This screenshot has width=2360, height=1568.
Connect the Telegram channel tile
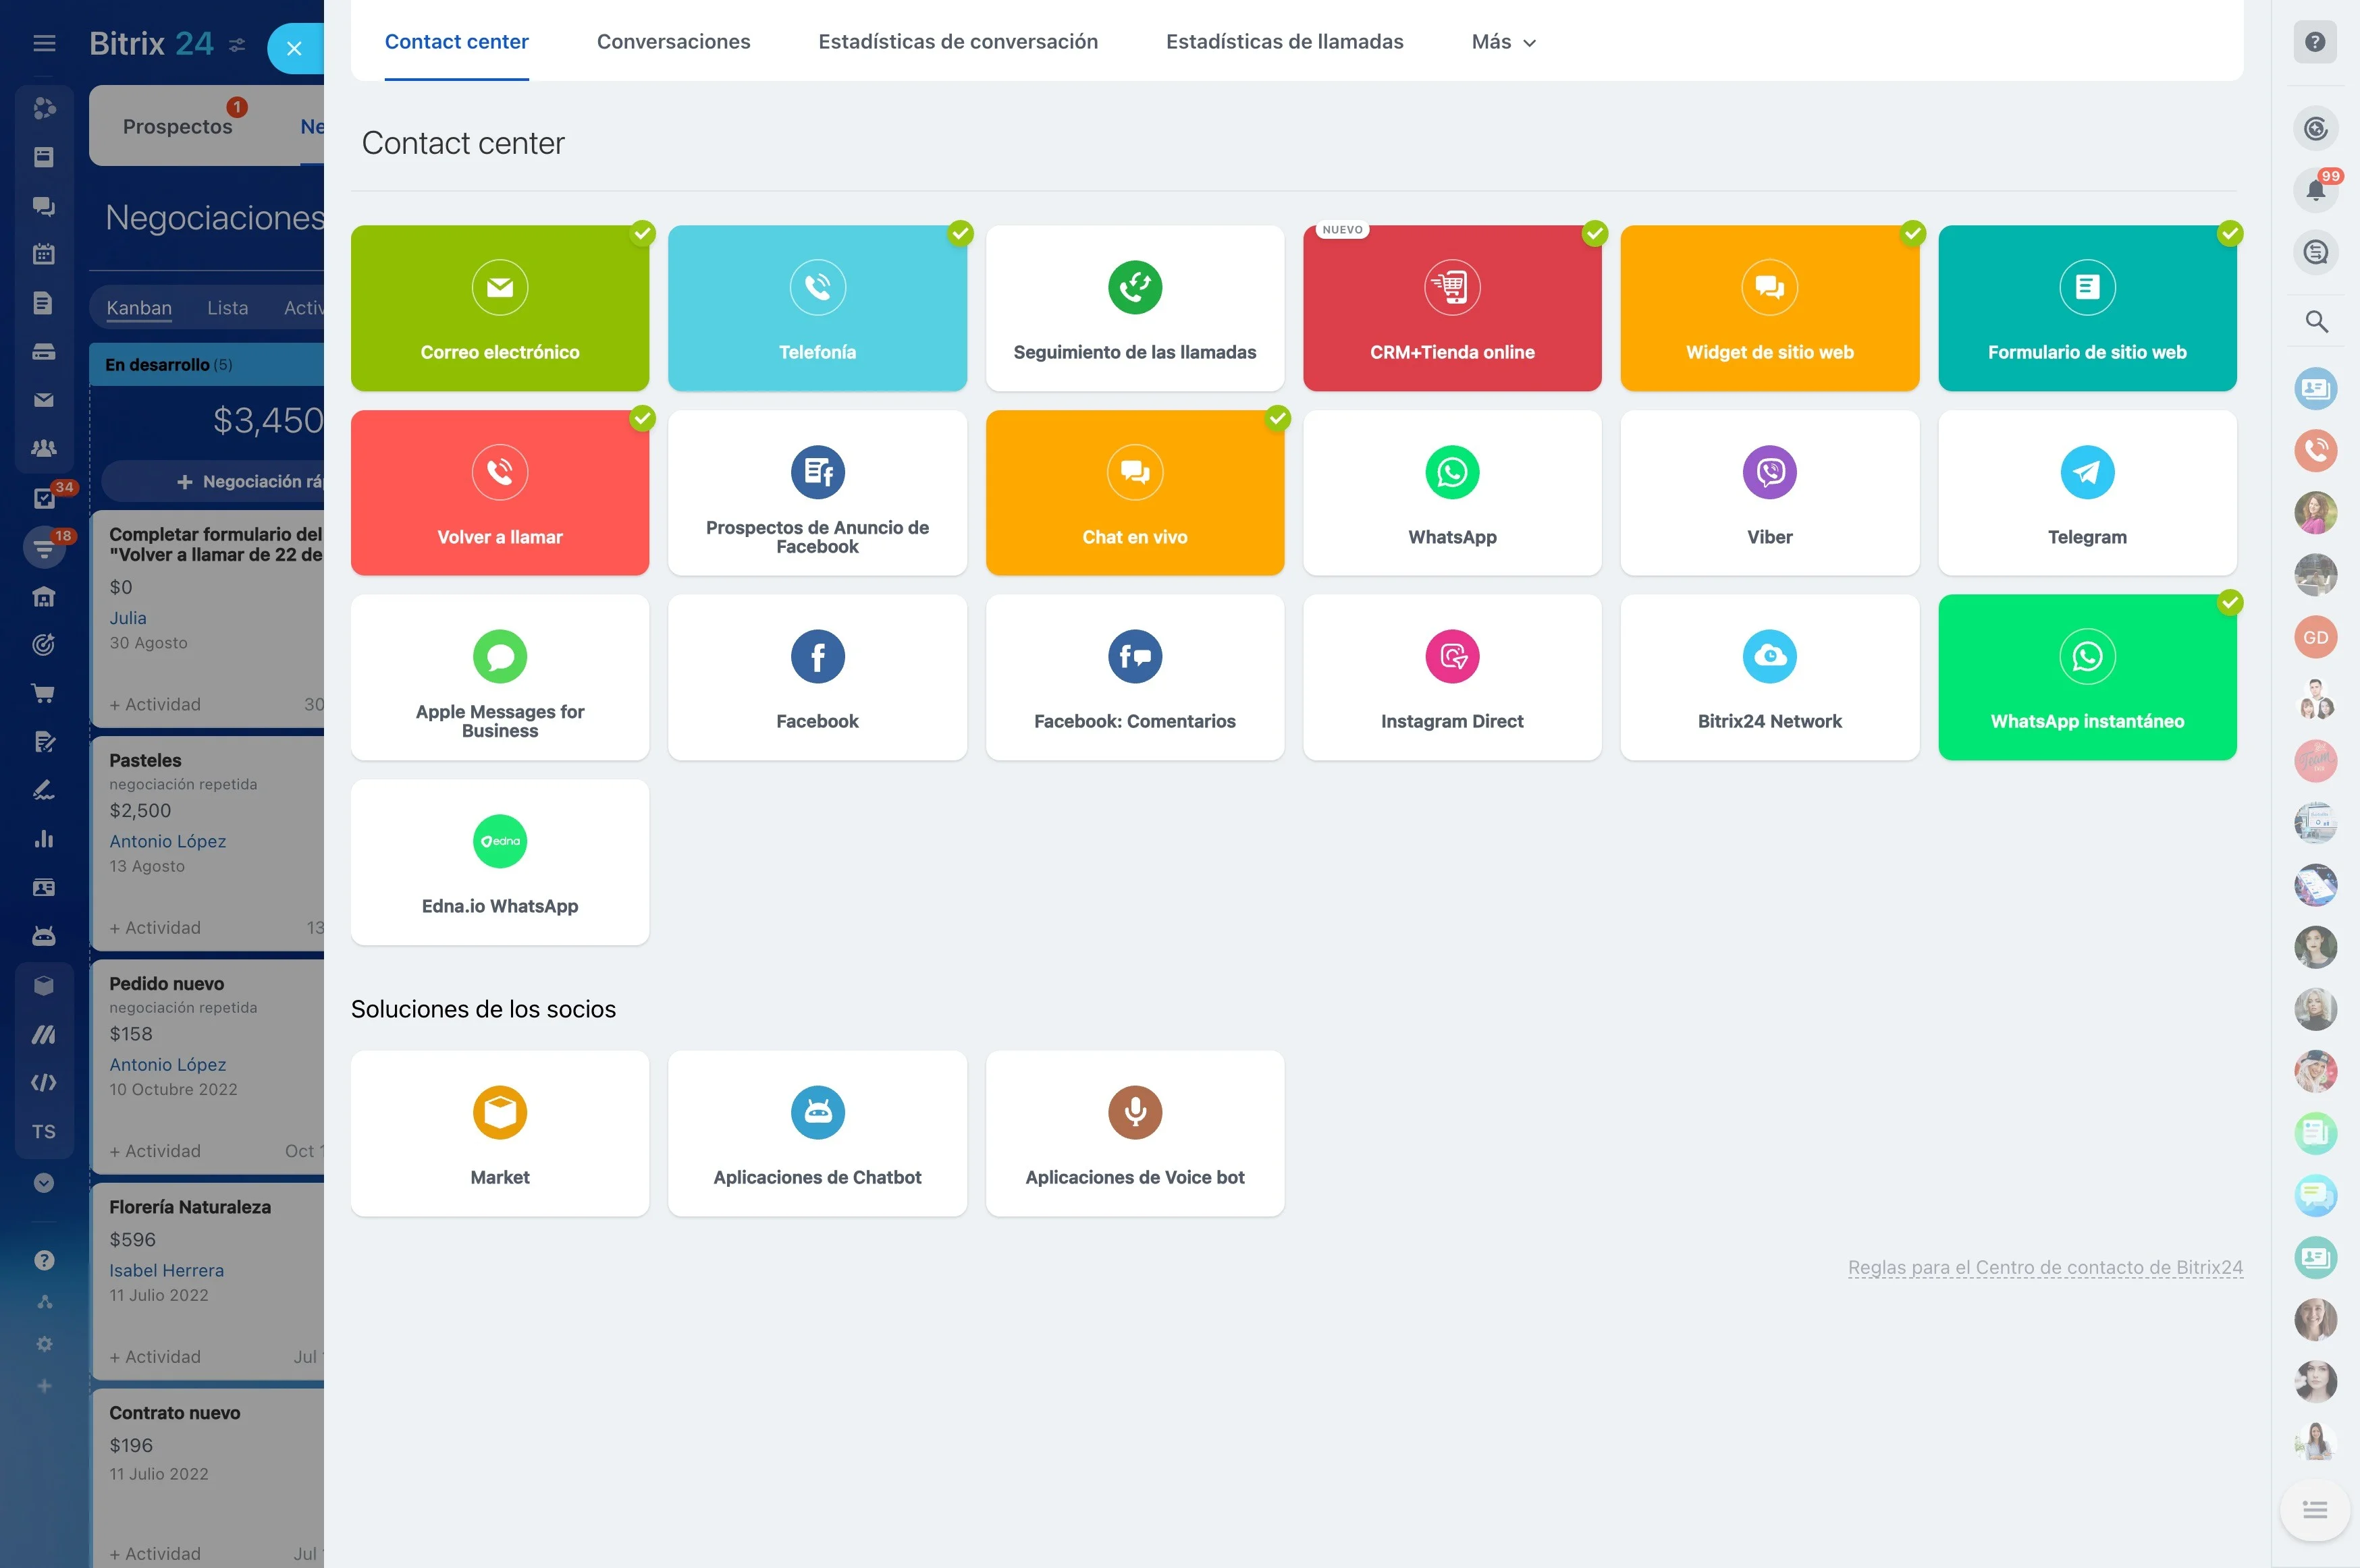2087,493
